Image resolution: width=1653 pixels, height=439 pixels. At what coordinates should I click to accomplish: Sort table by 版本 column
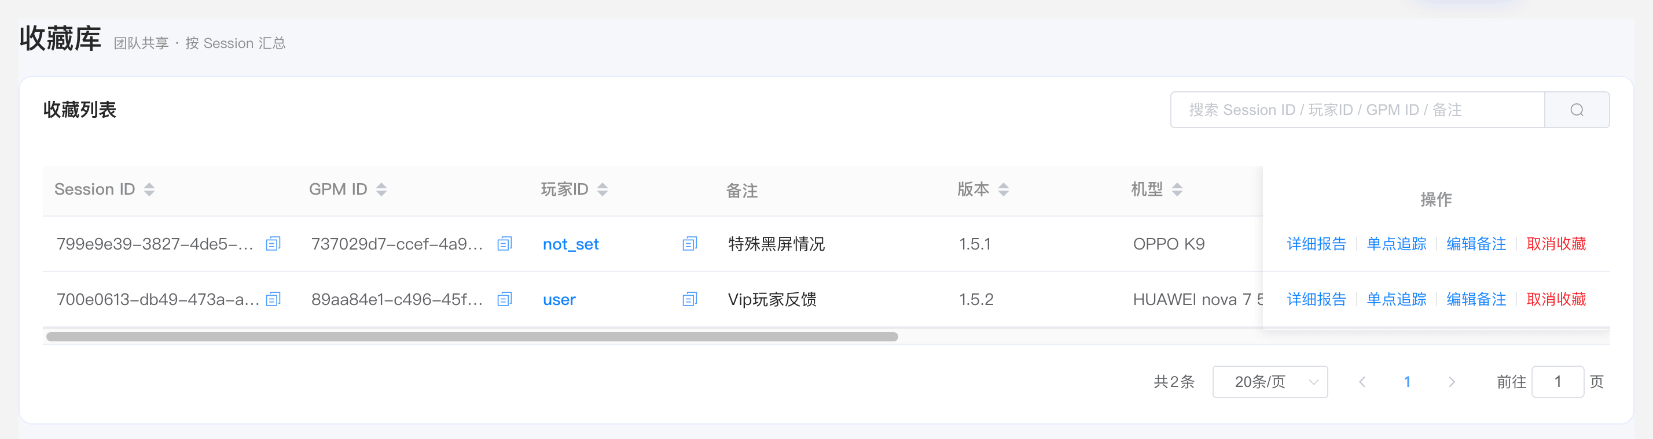(x=1004, y=189)
